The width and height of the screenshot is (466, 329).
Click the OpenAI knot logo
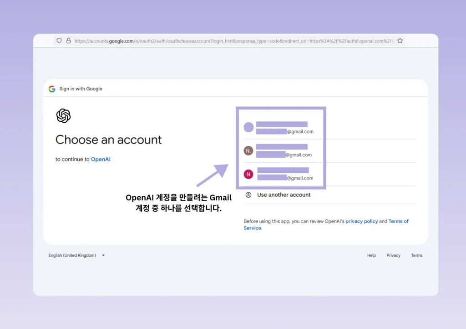pyautogui.click(x=63, y=116)
